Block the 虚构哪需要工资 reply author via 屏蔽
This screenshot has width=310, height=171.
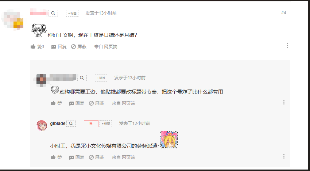97,103
